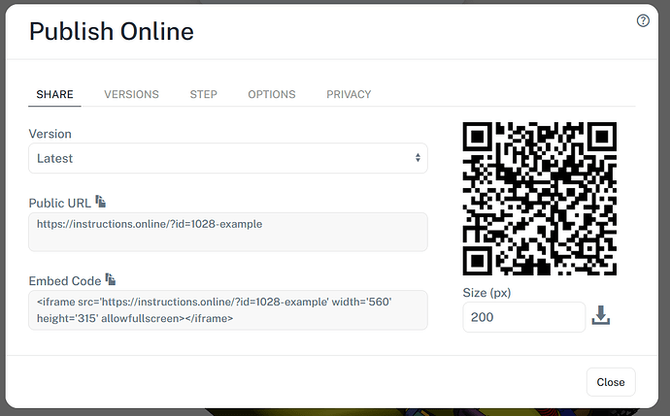Click the Publish Online heading
Image resolution: width=670 pixels, height=416 pixels.
(112, 32)
